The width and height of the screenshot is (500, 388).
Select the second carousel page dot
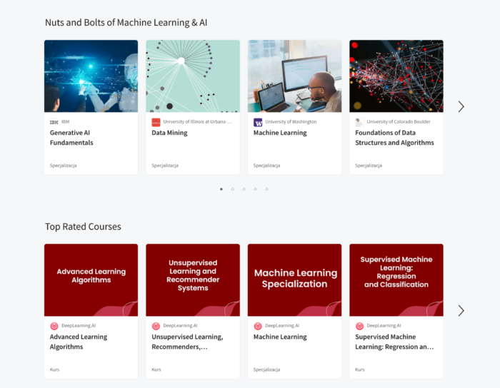[233, 189]
